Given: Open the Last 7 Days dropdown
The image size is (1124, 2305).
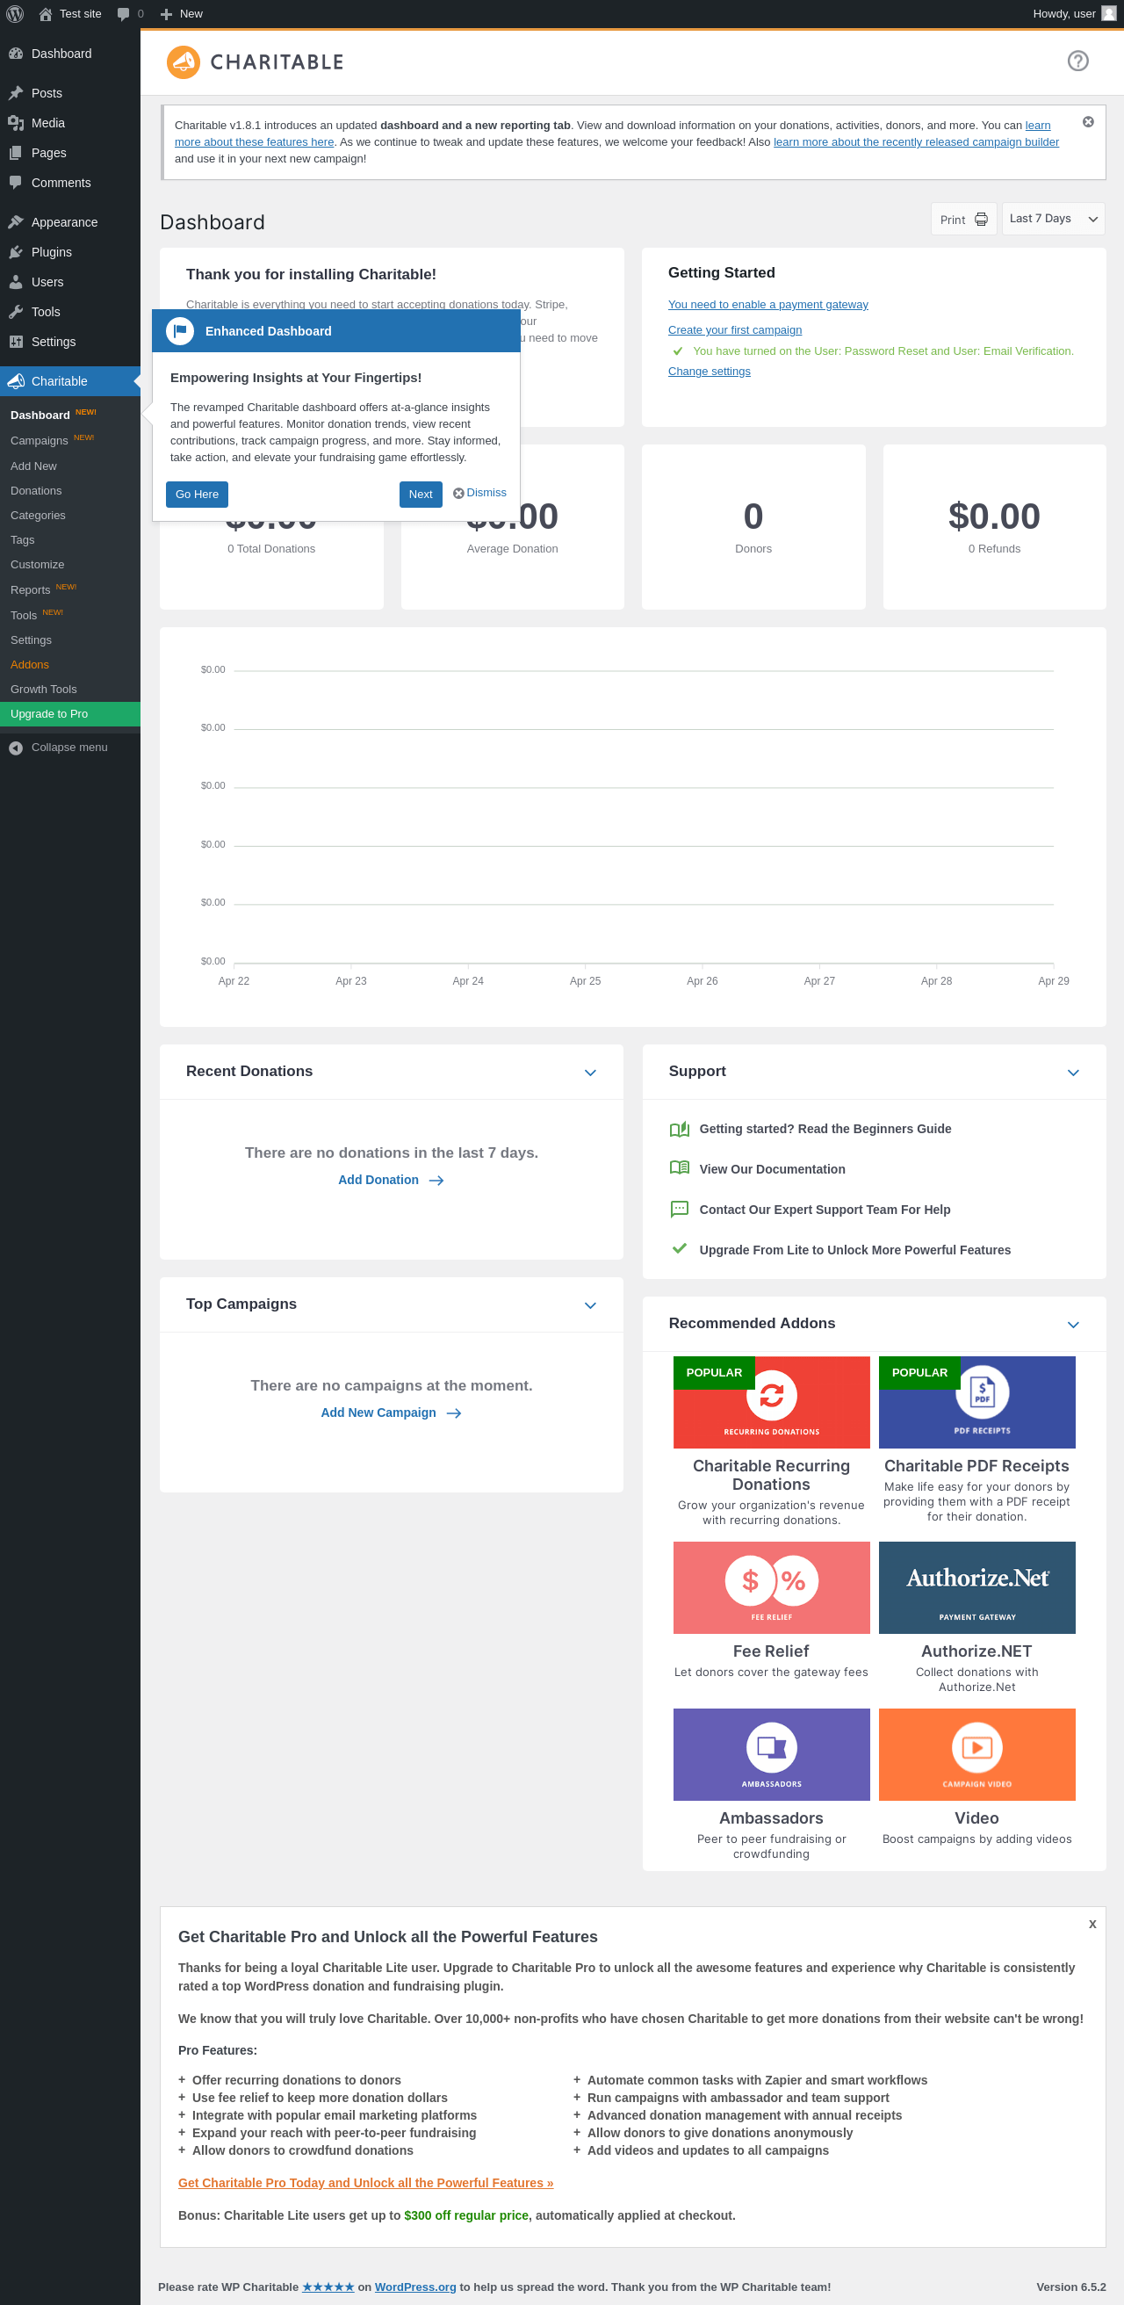Looking at the screenshot, I should [x=1053, y=220].
